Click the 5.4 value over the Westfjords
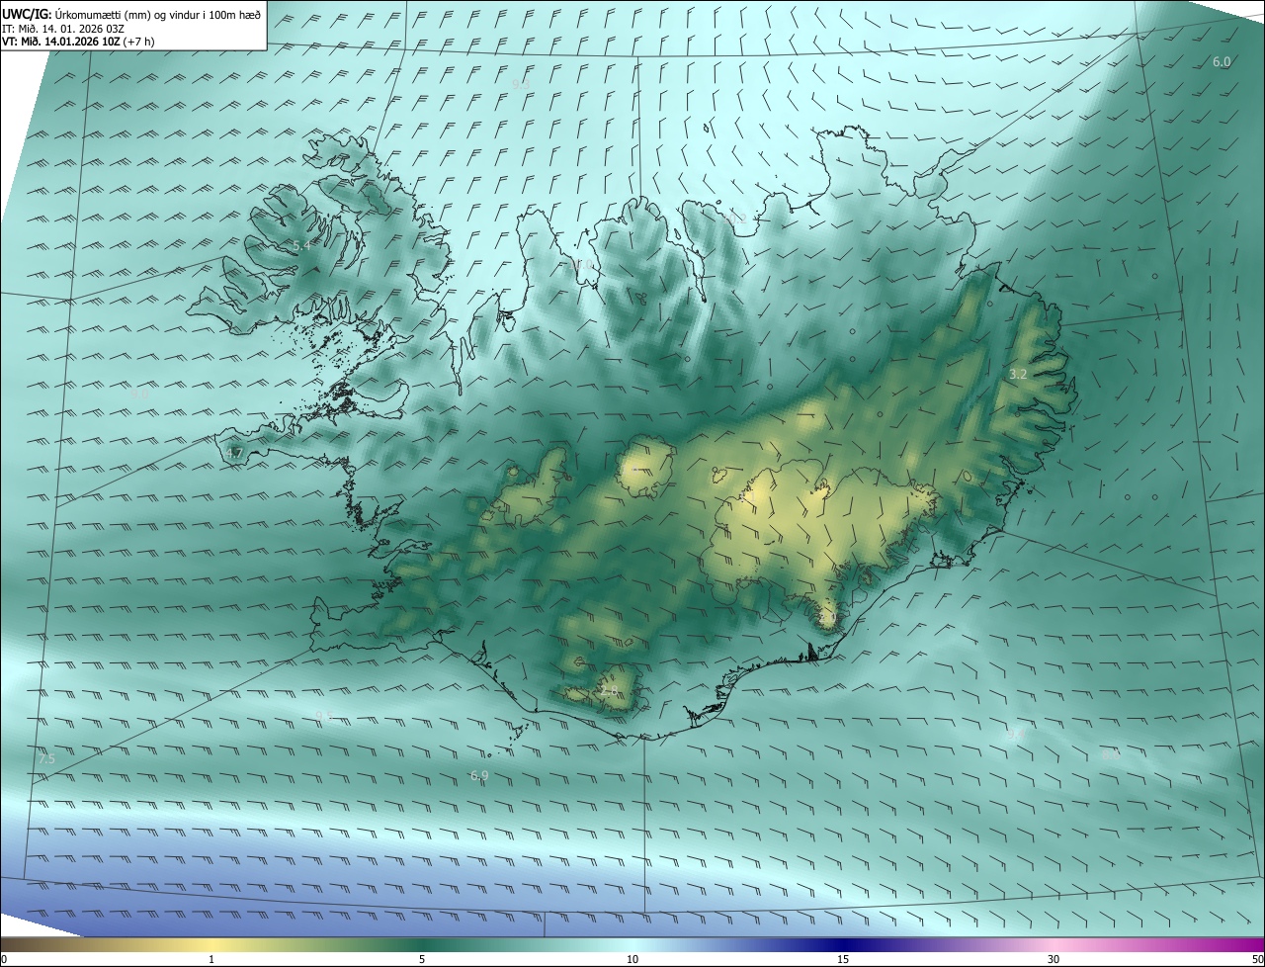This screenshot has width=1265, height=967. coord(301,244)
